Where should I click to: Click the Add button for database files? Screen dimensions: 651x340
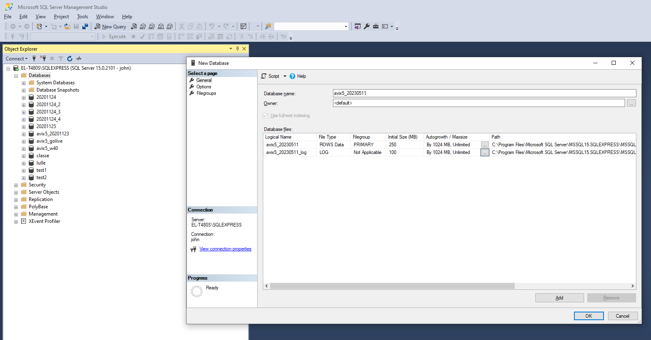(559, 298)
